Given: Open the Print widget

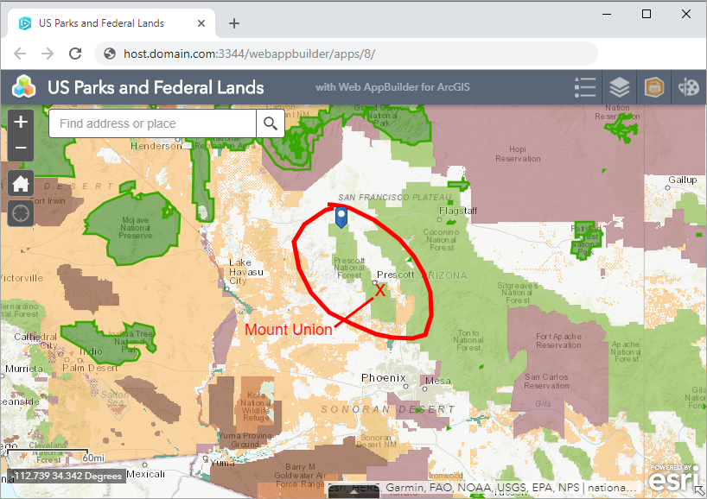Looking at the screenshot, I should pos(654,86).
